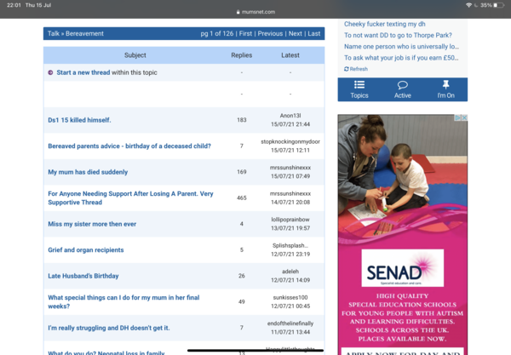This screenshot has width=511, height=355.
Task: Click the SENAD advertisement image
Action: click(x=402, y=234)
